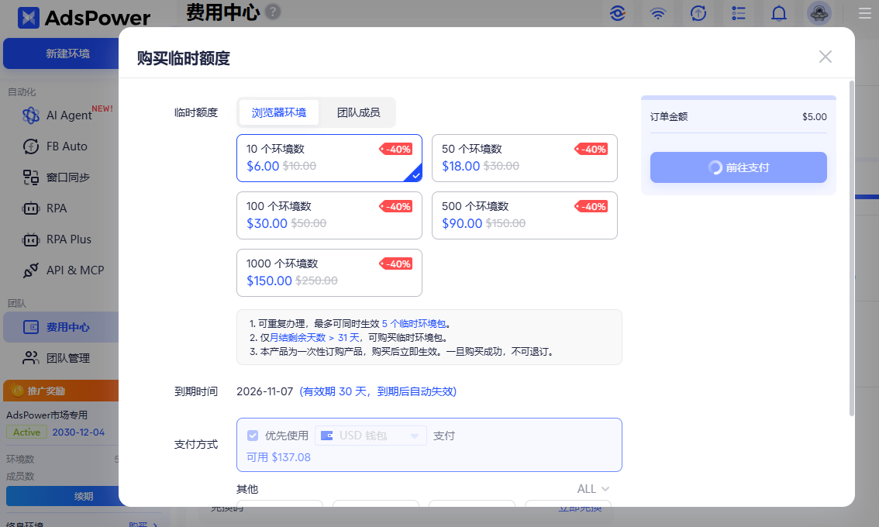
Task: Switch to the 团队成员 tab
Action: click(358, 112)
